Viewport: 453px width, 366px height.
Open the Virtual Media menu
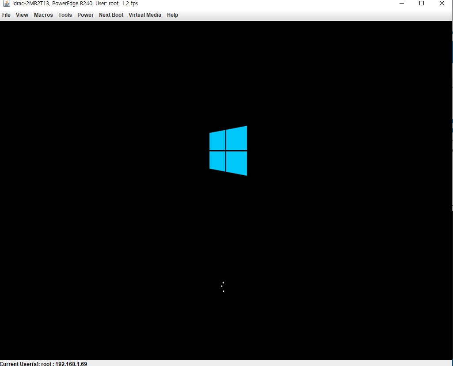145,15
